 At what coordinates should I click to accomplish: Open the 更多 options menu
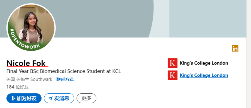86,98
